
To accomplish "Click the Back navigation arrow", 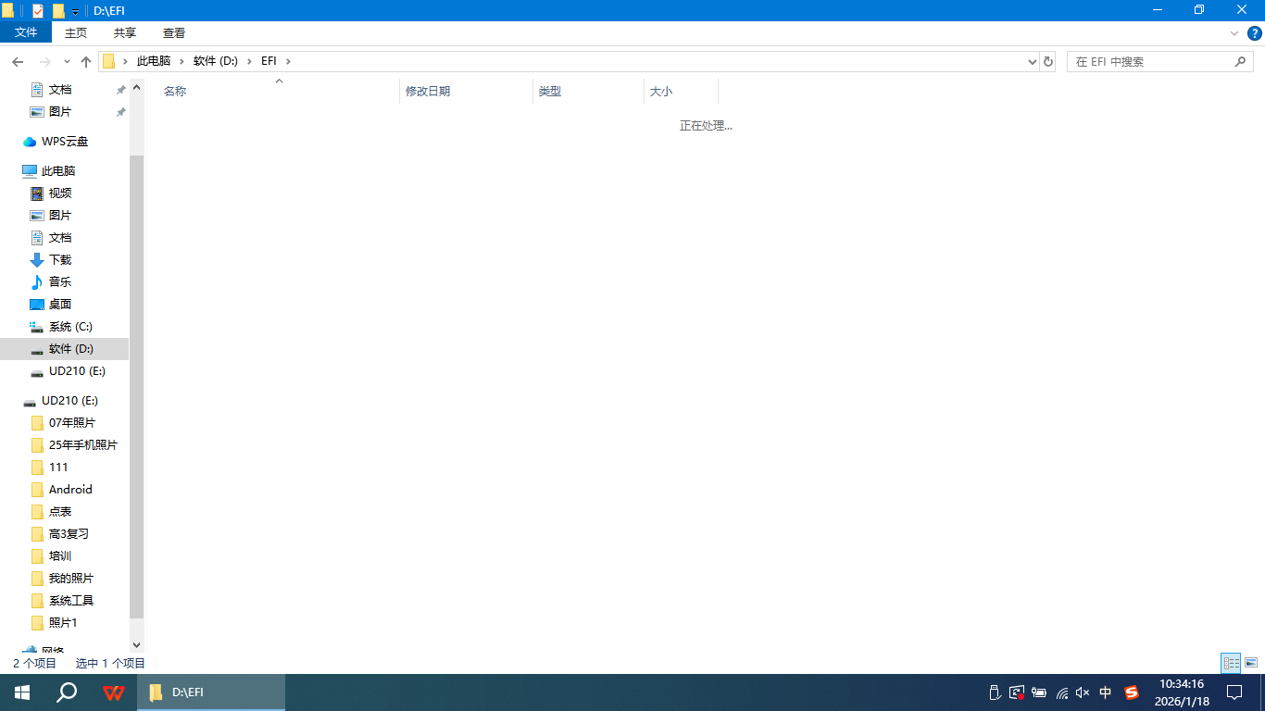I will 18,61.
